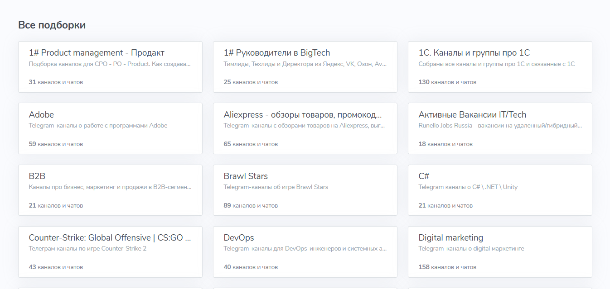Click description 'Телеграм каналы по игре Counter-Strike 2'
This screenshot has height=289, width=610.
(x=87, y=248)
